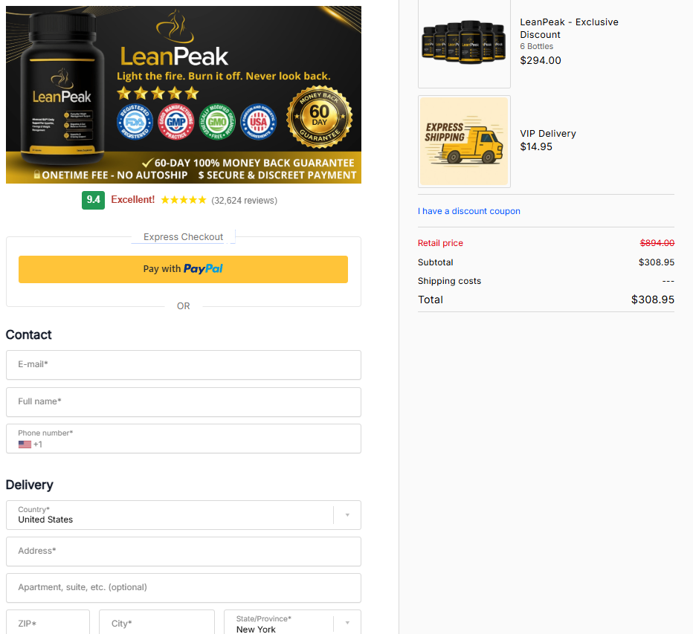
Task: Click the Express Shipping truck illustration
Action: (x=464, y=141)
